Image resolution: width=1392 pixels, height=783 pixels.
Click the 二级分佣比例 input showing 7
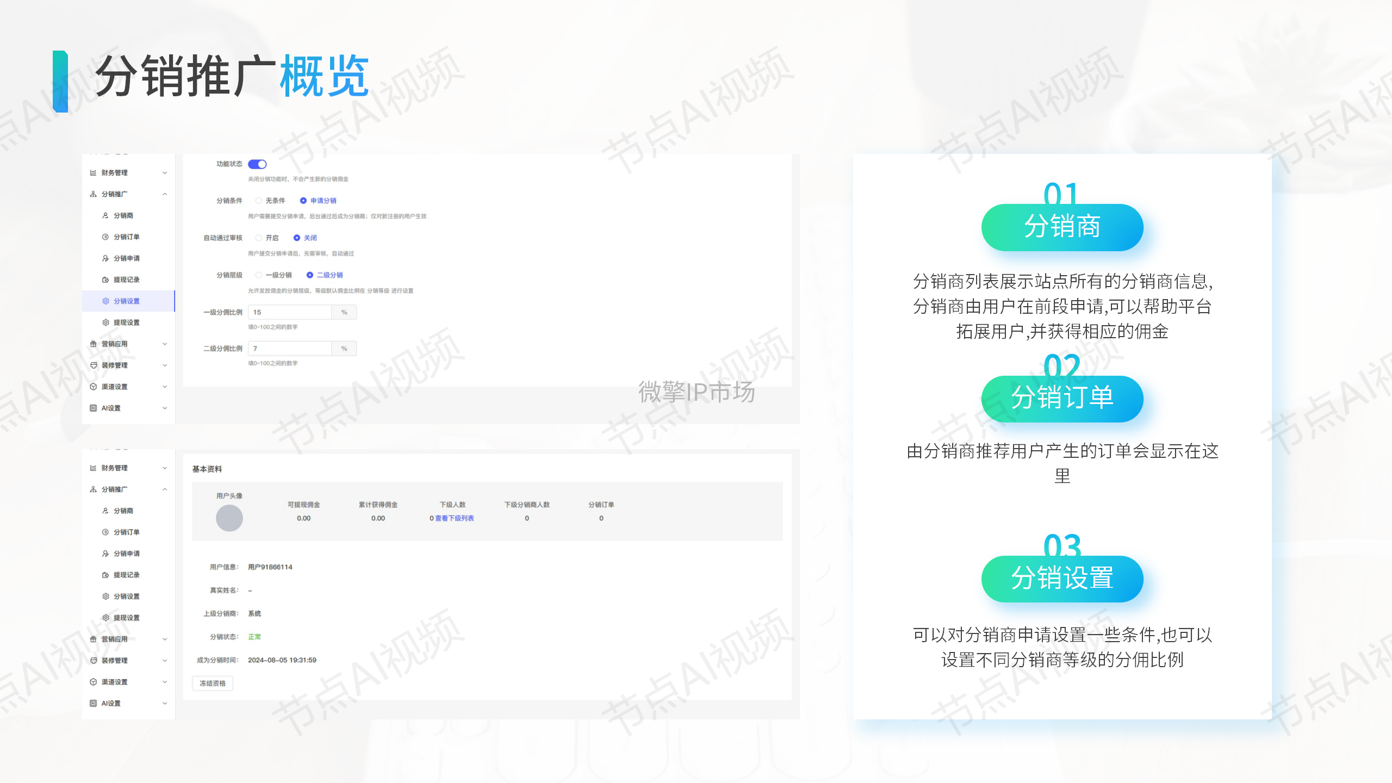[x=290, y=349]
